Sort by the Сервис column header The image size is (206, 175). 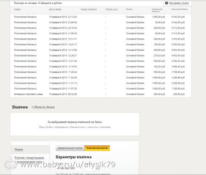coord(17,9)
